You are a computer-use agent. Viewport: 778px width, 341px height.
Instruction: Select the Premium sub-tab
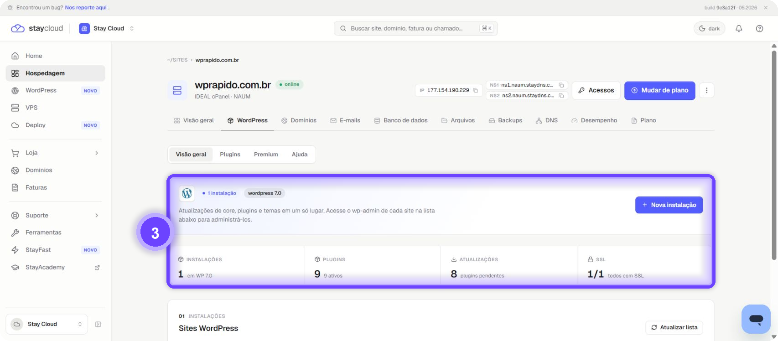266,155
